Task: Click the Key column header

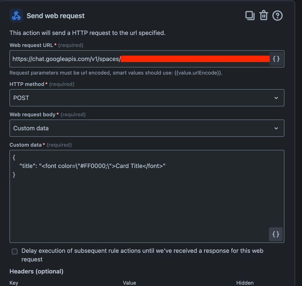Action: pos(14,283)
